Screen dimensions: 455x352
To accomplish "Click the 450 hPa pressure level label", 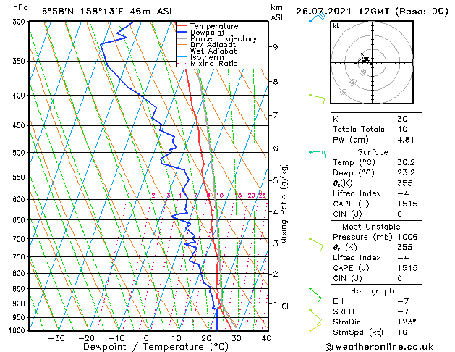I will tap(20, 126).
